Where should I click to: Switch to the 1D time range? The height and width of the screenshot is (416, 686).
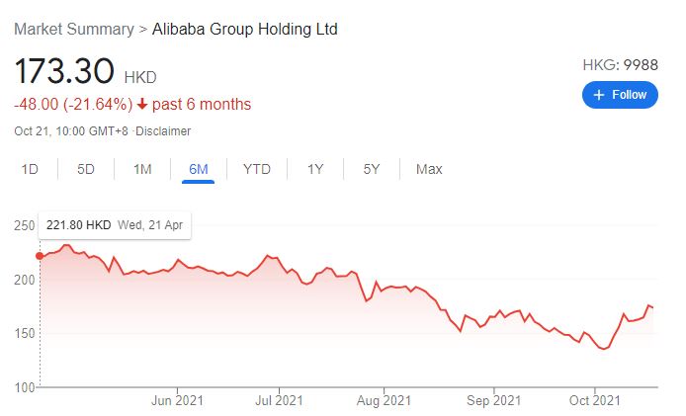(30, 169)
